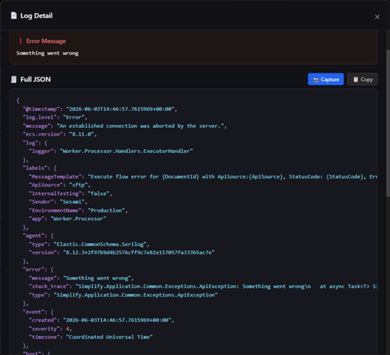Screen dimensions: 390x355
Task: Click the 'Something went wrong' error text
Action: point(48,53)
